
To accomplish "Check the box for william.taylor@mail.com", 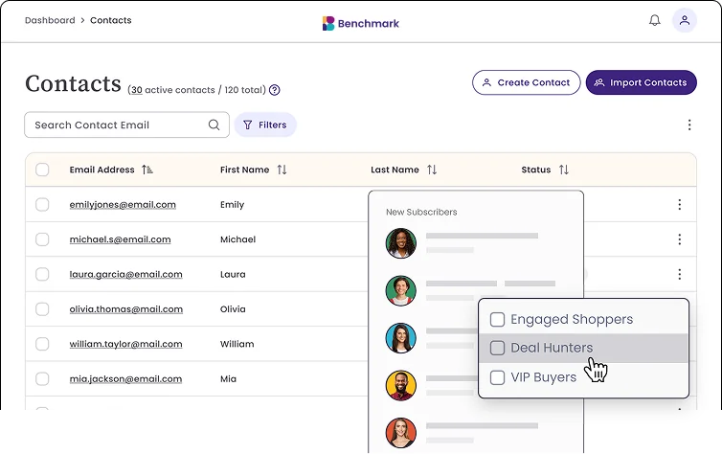I will point(42,344).
